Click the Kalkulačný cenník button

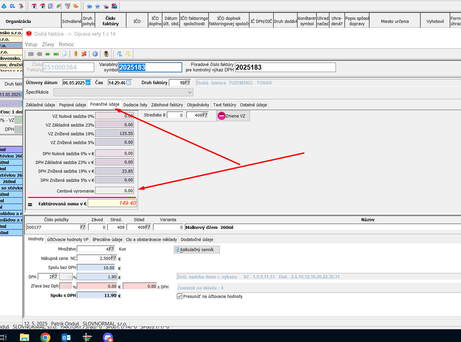click(x=197, y=249)
